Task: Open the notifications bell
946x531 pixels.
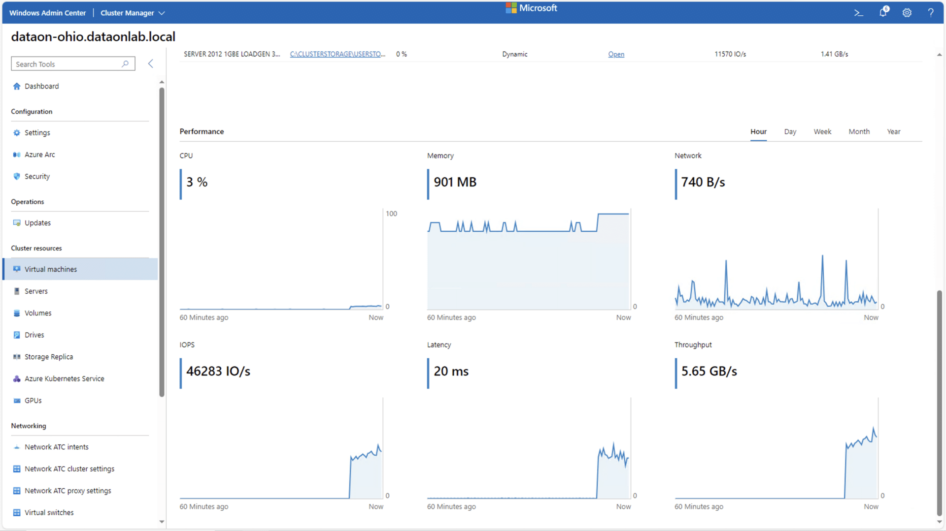Action: tap(883, 12)
